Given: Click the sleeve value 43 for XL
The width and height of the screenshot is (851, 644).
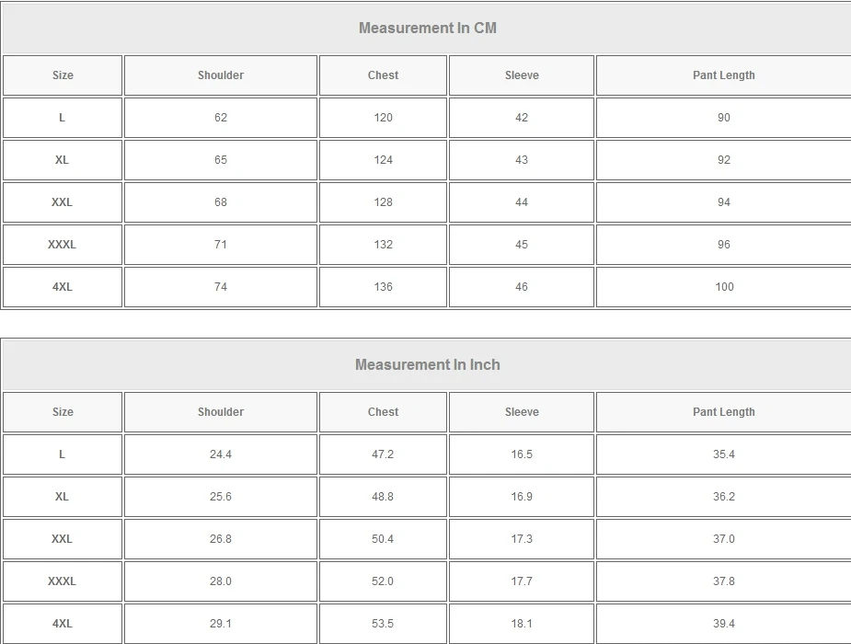Looking at the screenshot, I should [522, 160].
